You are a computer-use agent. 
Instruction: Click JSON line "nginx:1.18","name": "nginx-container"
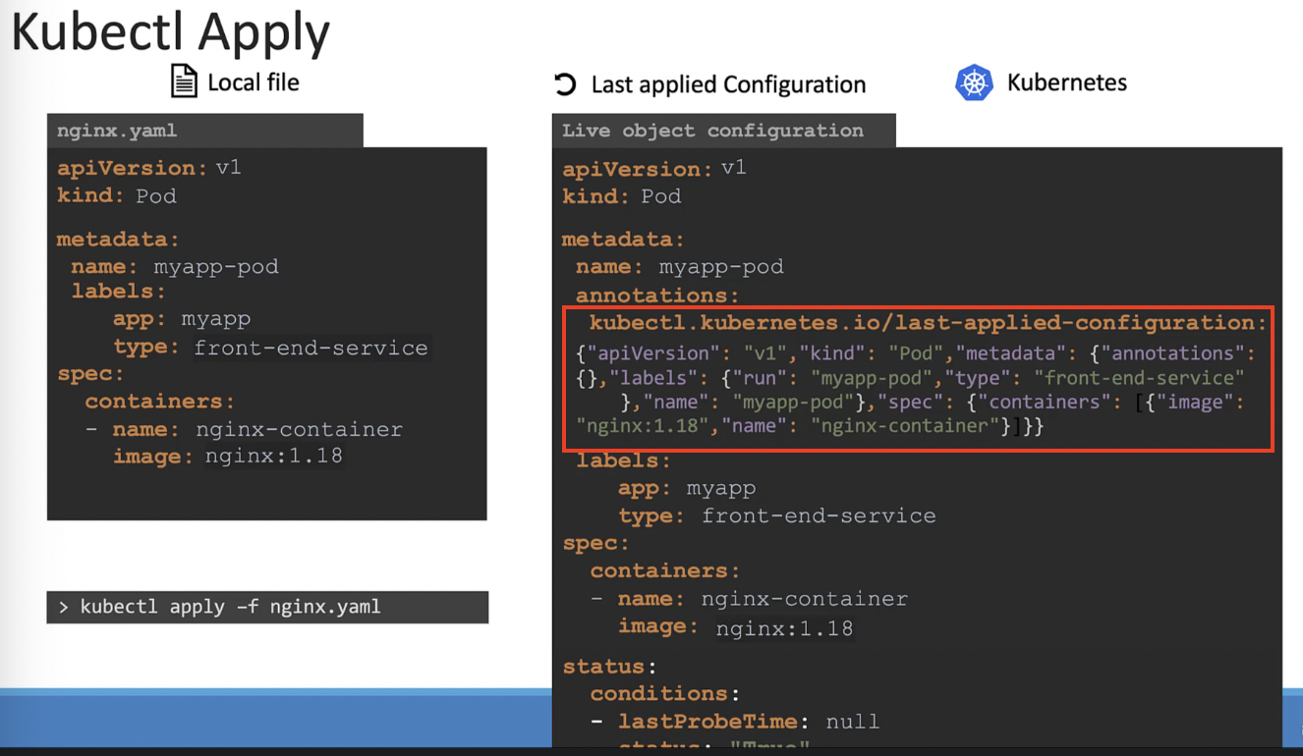pos(811,426)
